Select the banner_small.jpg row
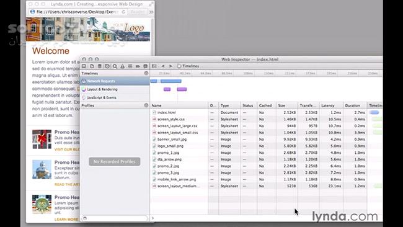This screenshot has width=403, height=227. [x=266, y=139]
